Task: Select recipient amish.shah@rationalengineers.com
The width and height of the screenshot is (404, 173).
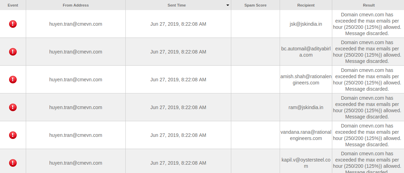Action: click(x=306, y=80)
